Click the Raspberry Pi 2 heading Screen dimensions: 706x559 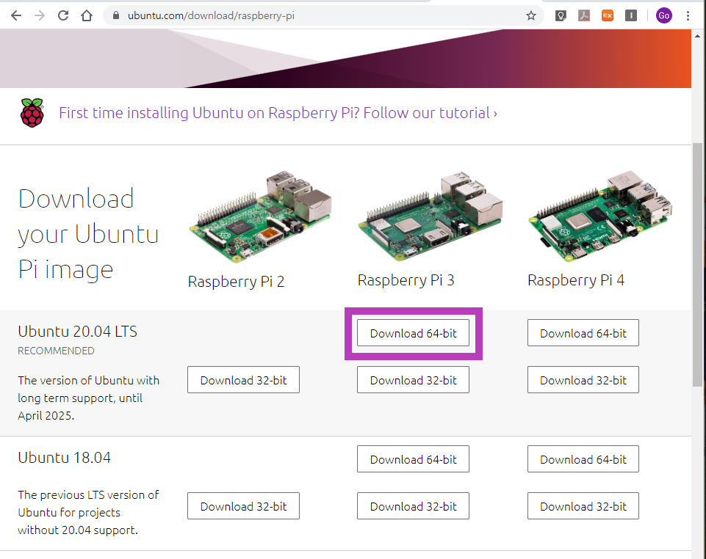(236, 282)
